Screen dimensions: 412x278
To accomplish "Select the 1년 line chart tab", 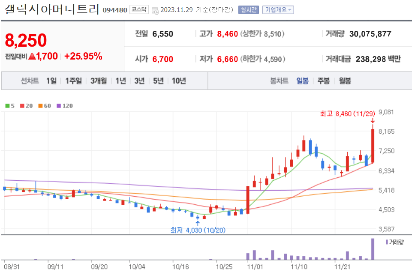I will [120, 81].
